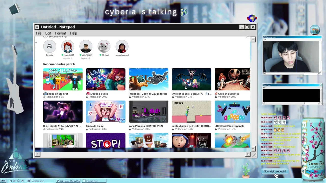Open the Edit menu in Notepad

48,33
